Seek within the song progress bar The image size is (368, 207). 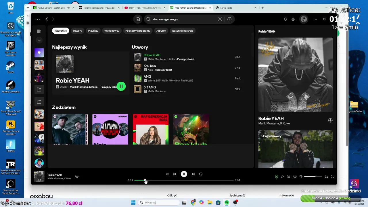coord(184,180)
